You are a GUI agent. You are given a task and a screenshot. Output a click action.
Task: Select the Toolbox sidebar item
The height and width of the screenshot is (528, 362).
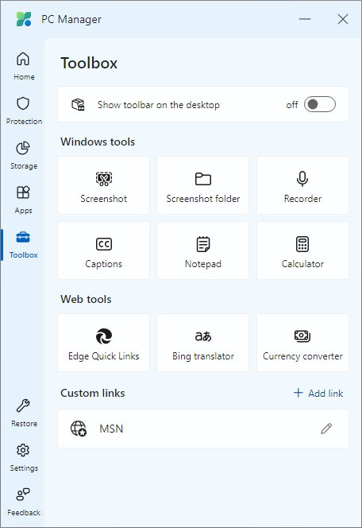[x=23, y=244]
